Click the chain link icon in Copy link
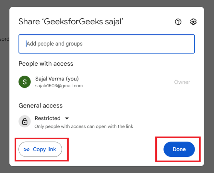Viewport: 214px width, 173px height. click(27, 149)
